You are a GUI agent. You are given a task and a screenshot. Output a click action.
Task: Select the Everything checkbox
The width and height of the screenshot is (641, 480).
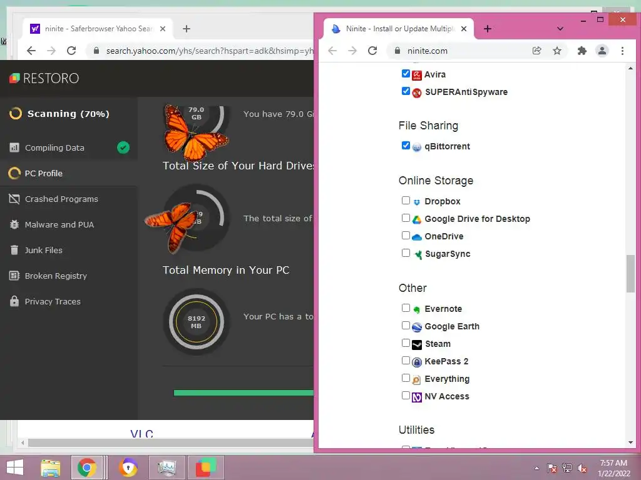[x=406, y=378]
